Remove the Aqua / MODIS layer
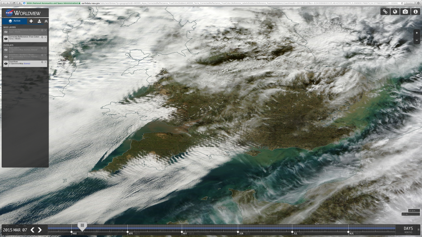The width and height of the screenshot is (422, 237). coord(45,30)
